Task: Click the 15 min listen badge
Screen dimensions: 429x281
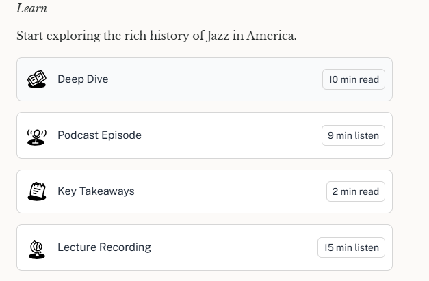Action: 351,247
